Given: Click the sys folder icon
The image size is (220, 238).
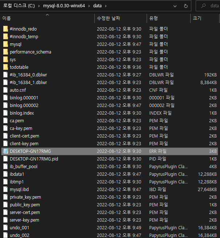Looking at the screenshot, I should (x=5, y=59).
